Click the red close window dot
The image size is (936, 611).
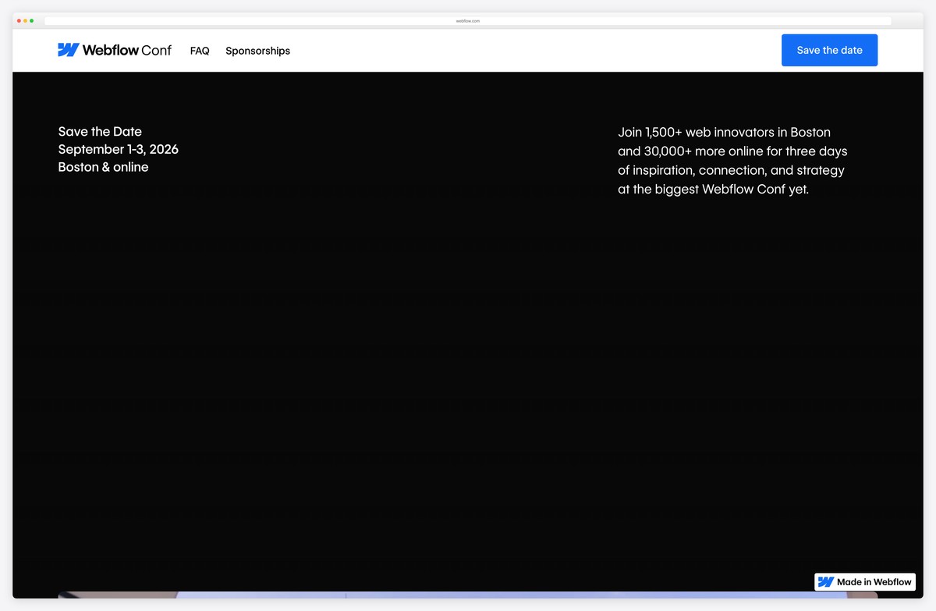[19, 21]
